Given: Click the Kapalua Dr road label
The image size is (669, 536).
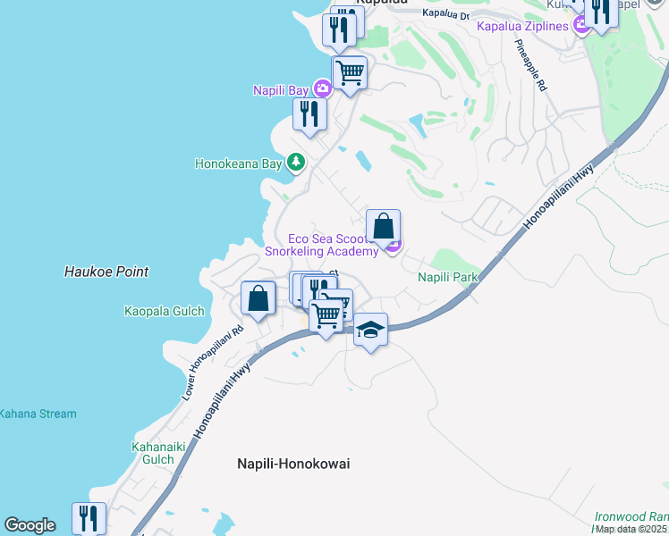Looking at the screenshot, I should pos(446,14).
